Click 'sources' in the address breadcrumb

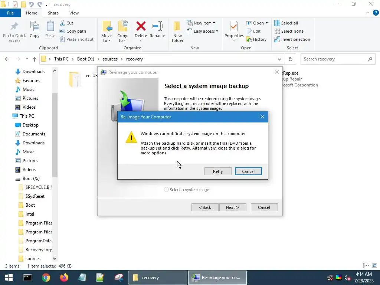pos(110,59)
